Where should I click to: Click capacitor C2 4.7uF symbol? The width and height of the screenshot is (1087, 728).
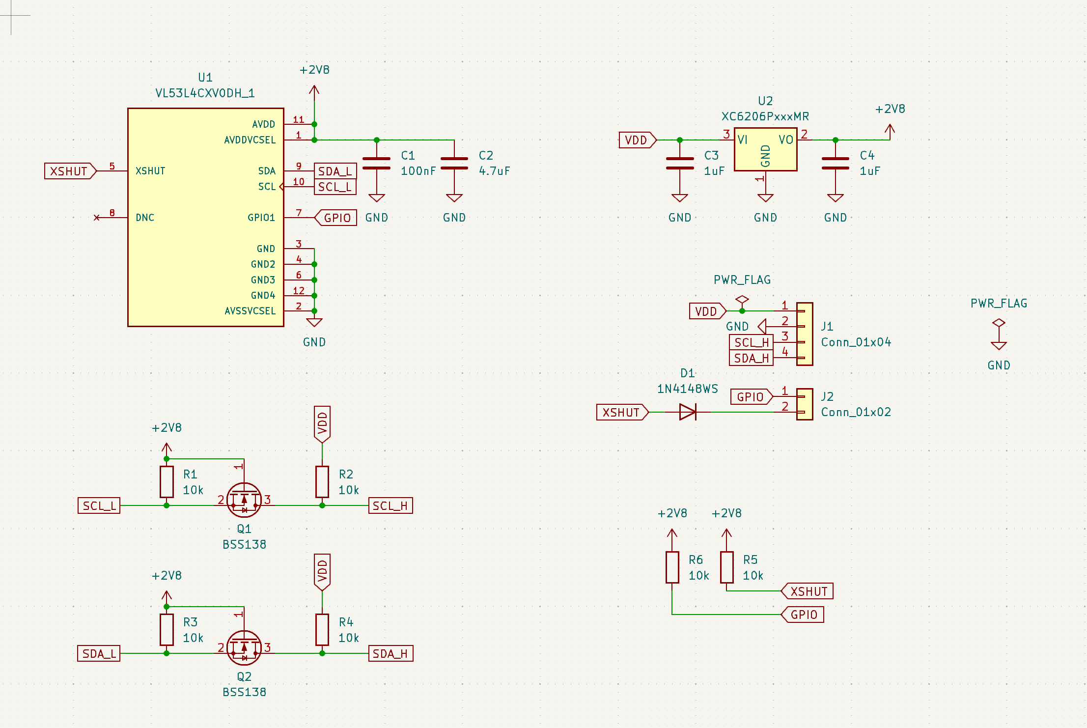(454, 163)
